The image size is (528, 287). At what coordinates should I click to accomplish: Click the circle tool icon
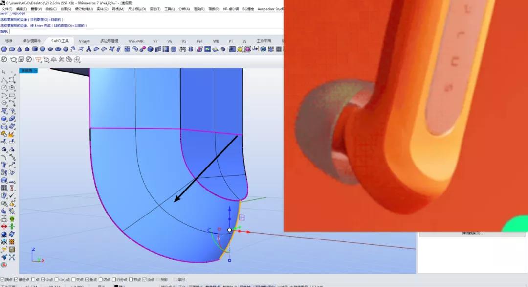tap(4, 88)
